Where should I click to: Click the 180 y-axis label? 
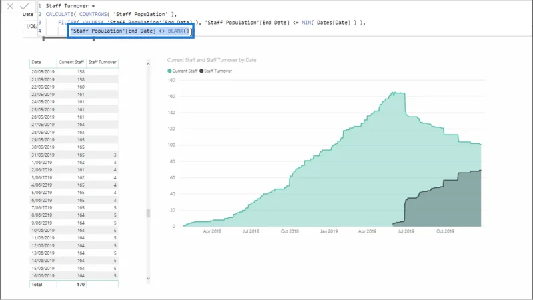171,80
